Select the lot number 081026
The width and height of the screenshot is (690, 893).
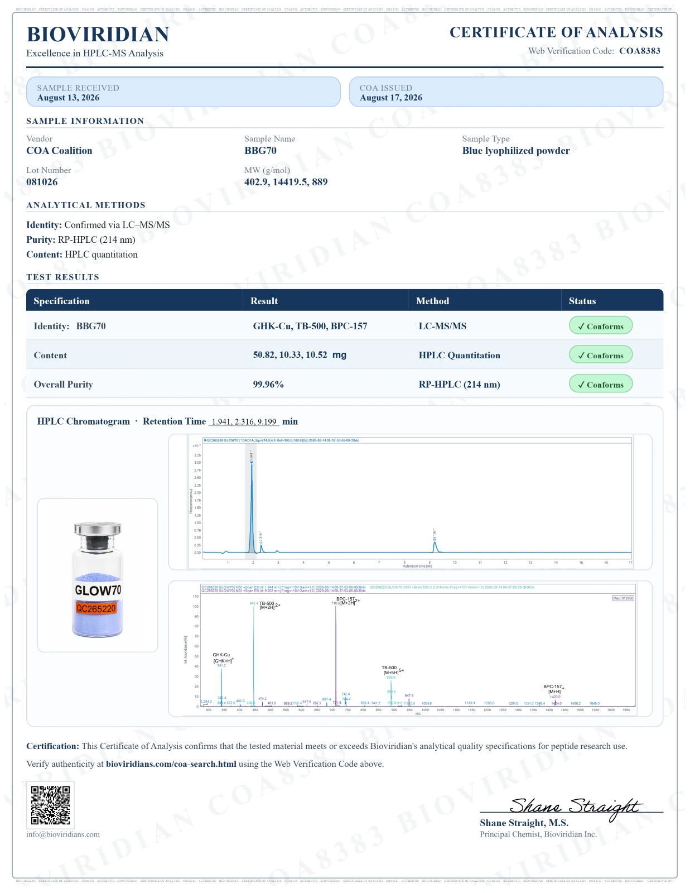coord(42,182)
